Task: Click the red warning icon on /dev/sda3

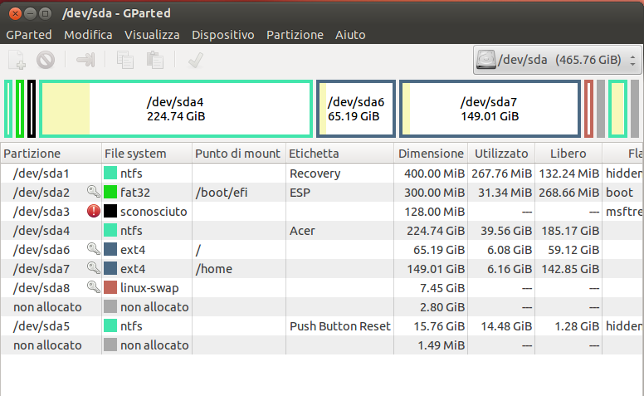Action: (x=94, y=211)
